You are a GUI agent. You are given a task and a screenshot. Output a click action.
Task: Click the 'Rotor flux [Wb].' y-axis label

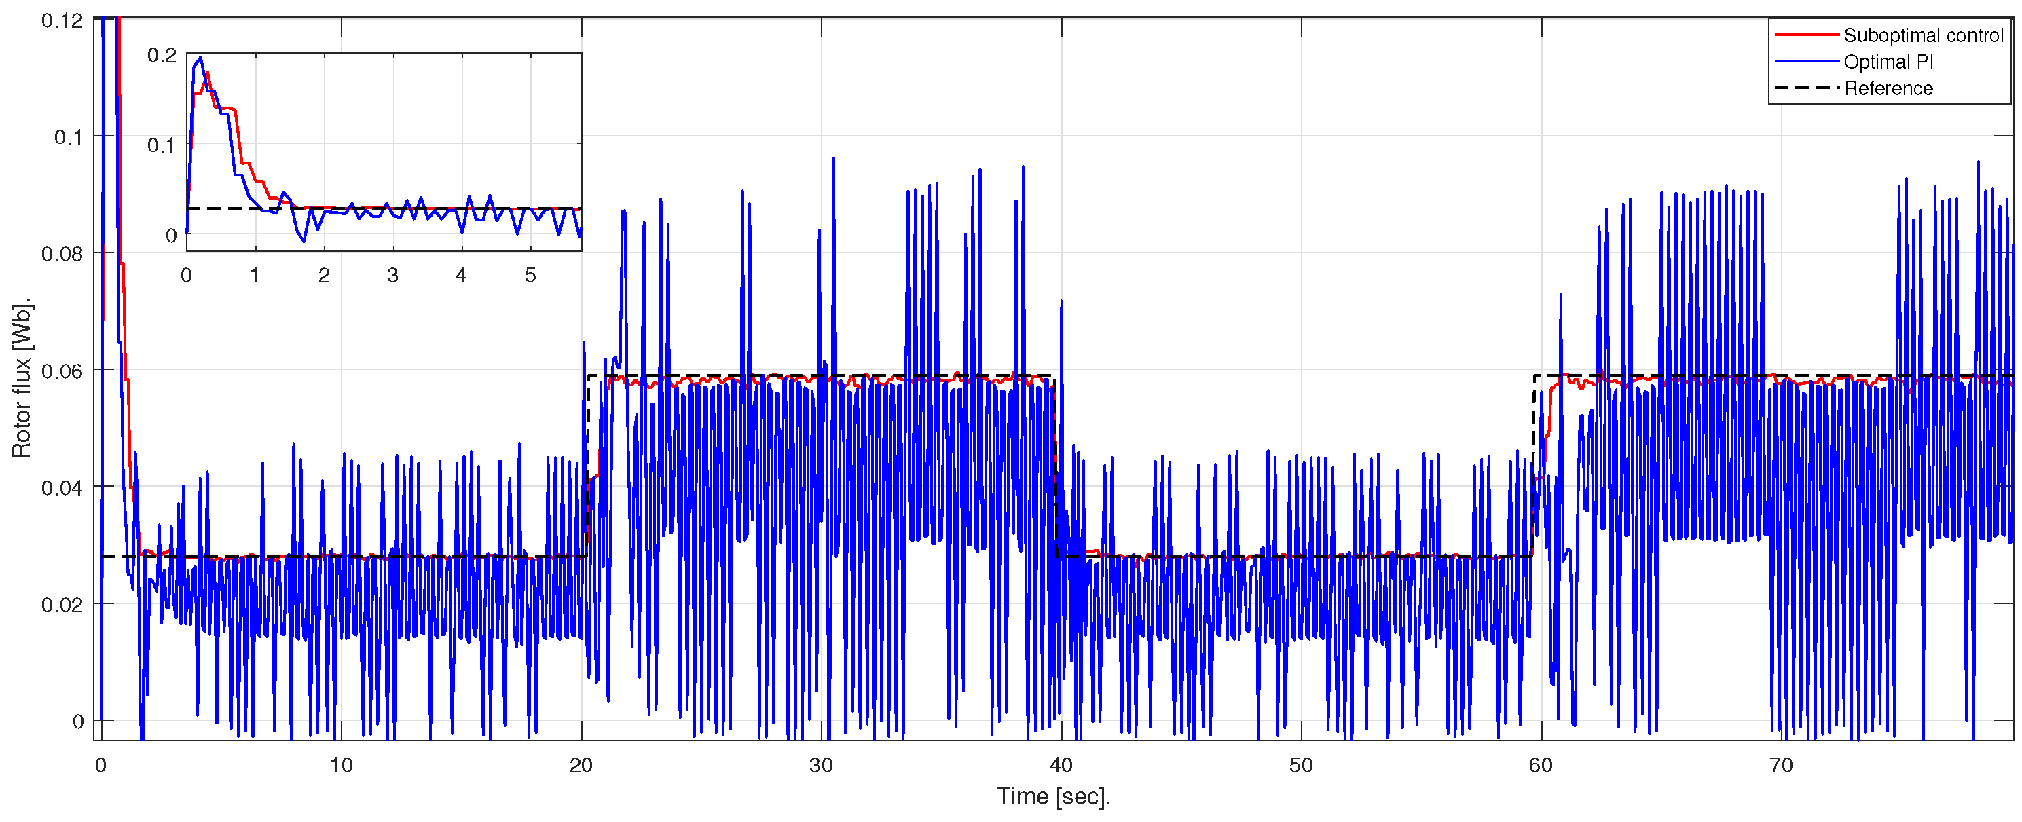(x=21, y=377)
